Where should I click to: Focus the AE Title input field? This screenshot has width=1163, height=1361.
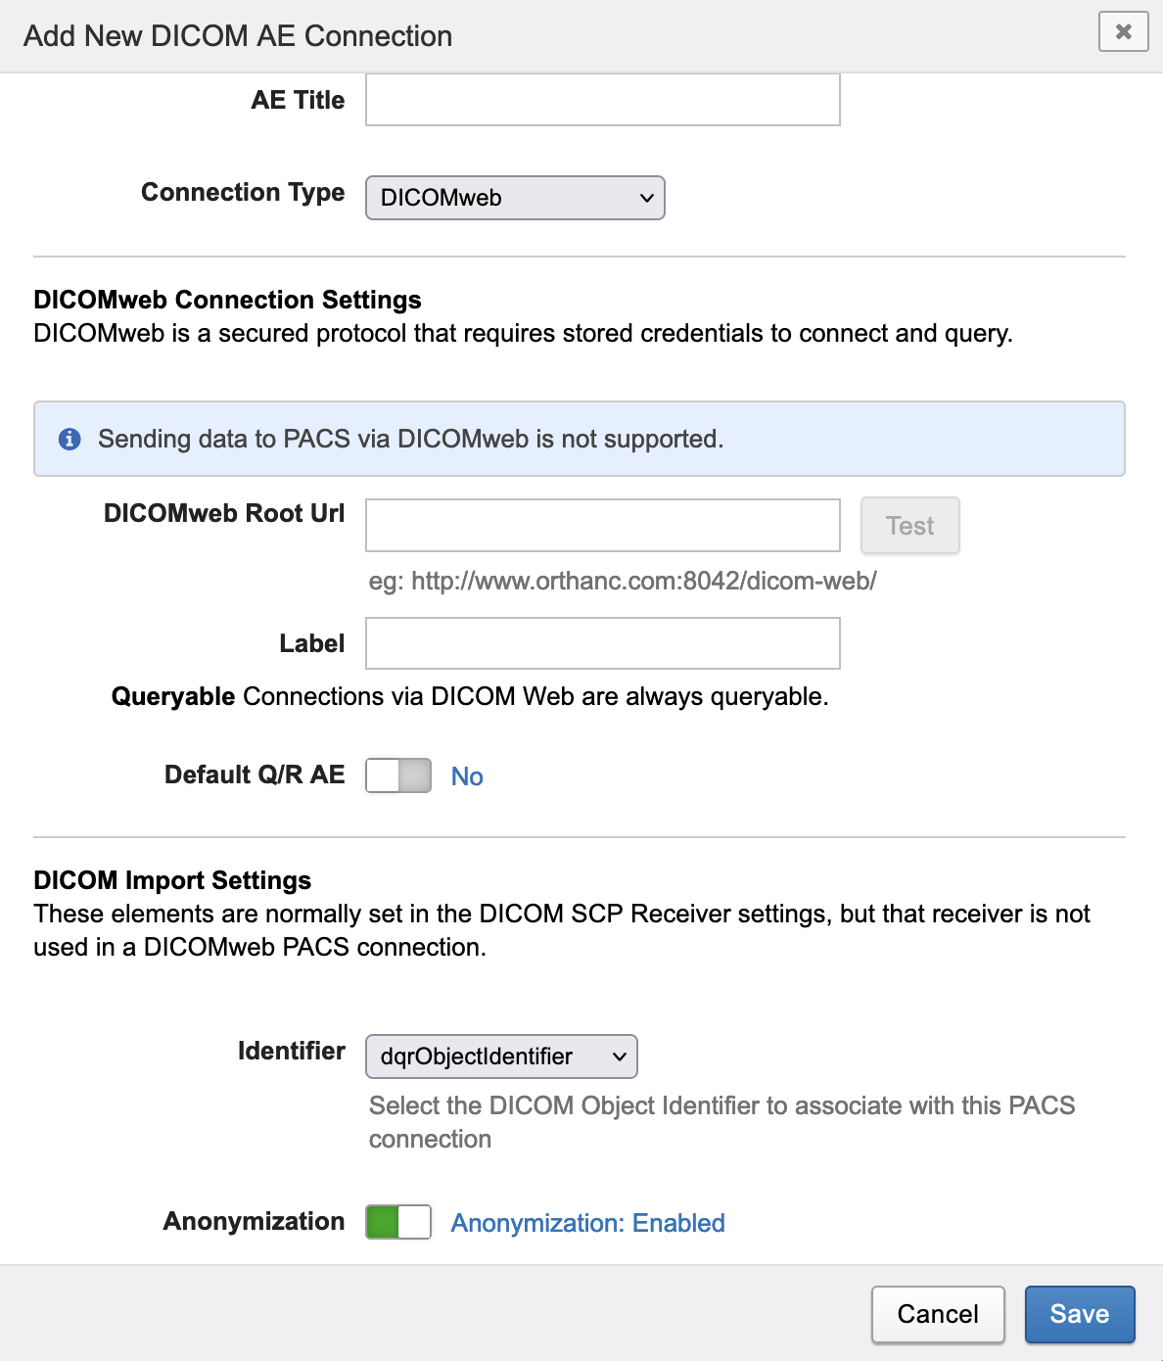click(x=603, y=100)
